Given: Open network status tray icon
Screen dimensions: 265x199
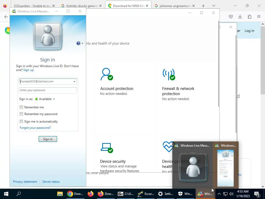Looking at the screenshot, I should [225, 194].
